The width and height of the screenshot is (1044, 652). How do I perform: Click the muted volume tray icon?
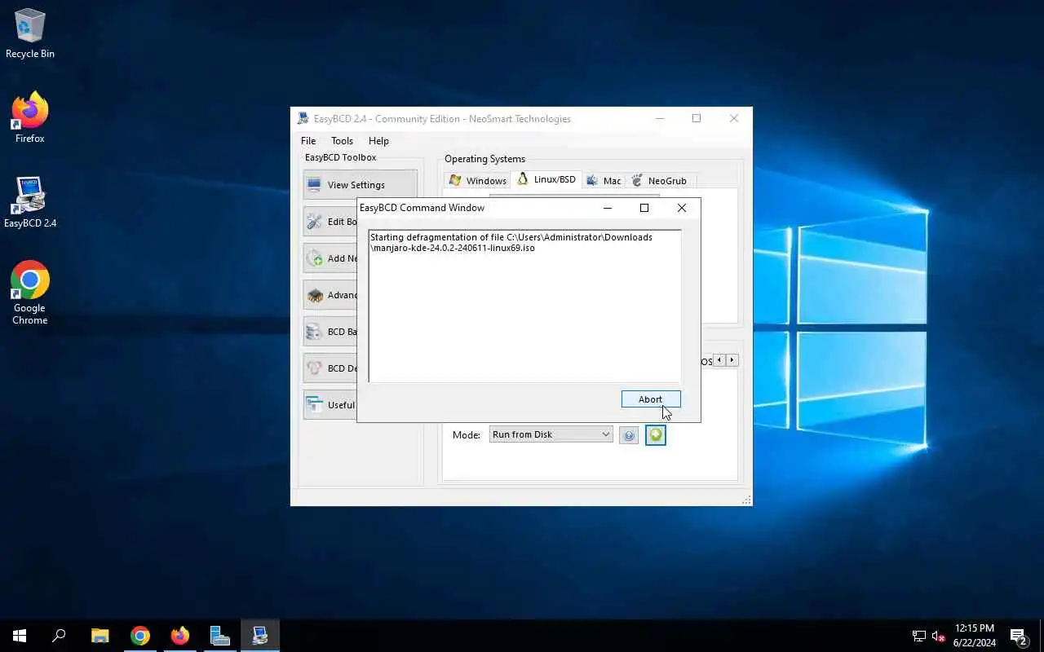tap(938, 636)
